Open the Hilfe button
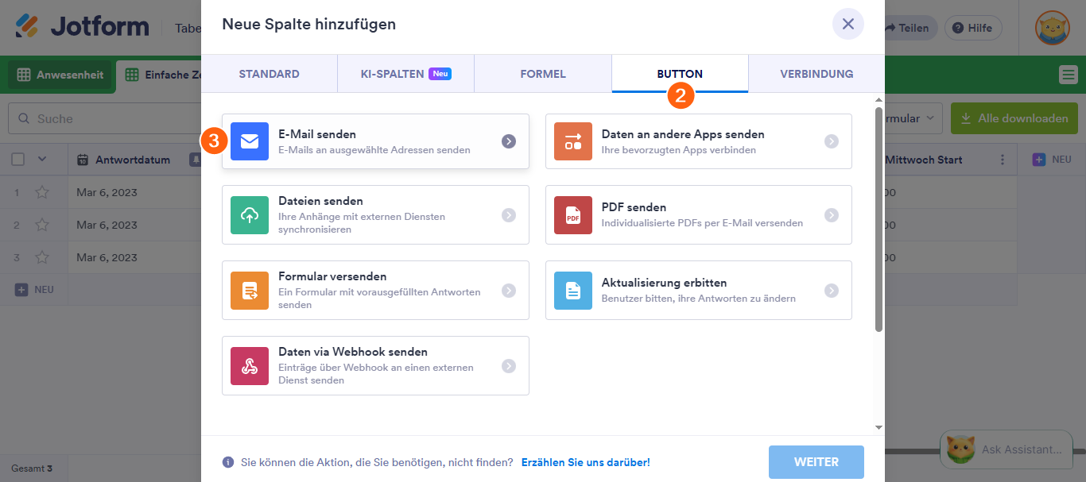Image resolution: width=1086 pixels, height=482 pixels. click(972, 28)
